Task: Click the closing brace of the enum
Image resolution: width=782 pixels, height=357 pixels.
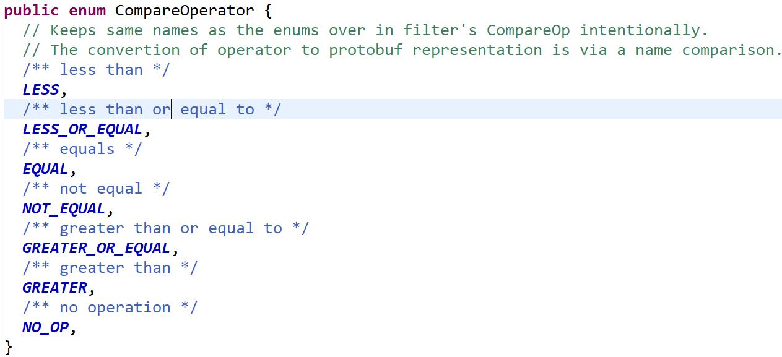Action: (x=9, y=346)
